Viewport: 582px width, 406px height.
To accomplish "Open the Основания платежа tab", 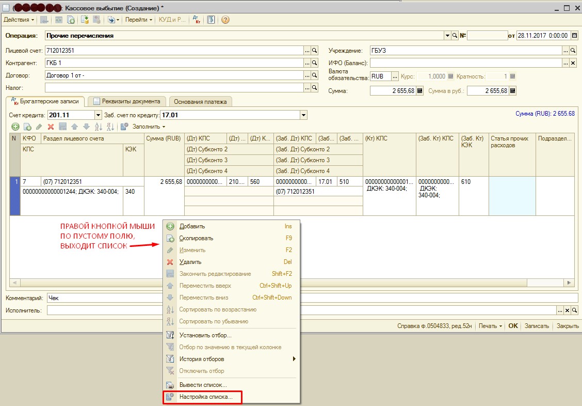I will coord(200,101).
